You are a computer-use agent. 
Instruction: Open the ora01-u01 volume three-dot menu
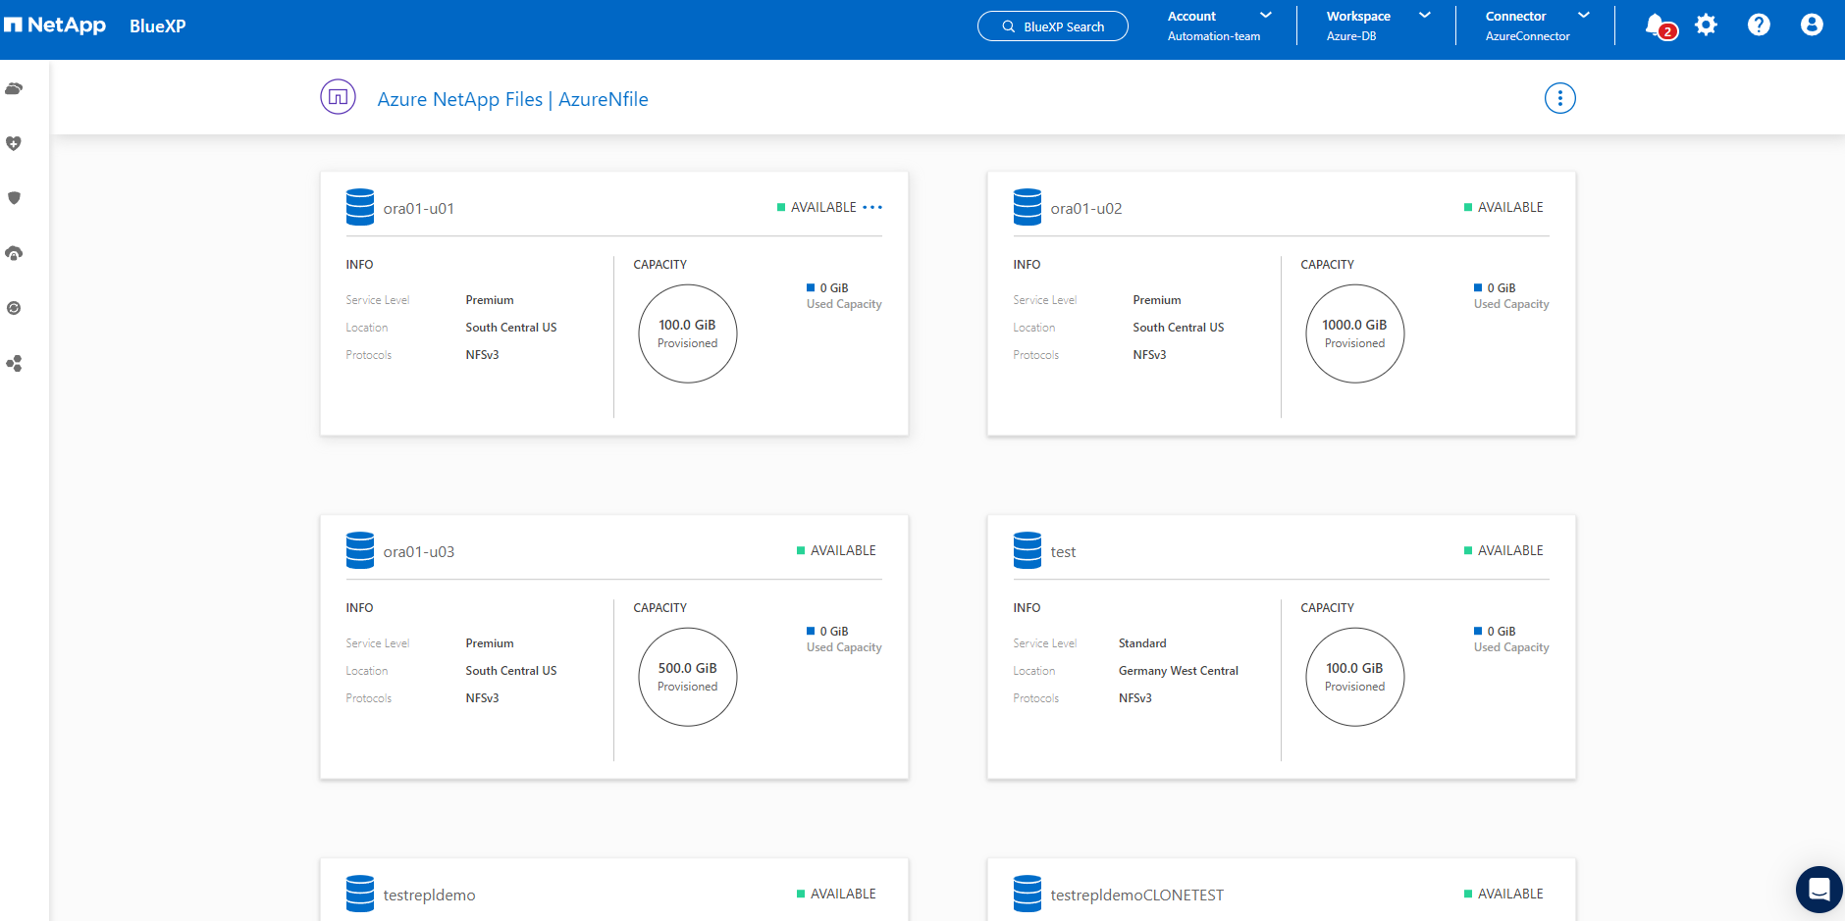(872, 208)
